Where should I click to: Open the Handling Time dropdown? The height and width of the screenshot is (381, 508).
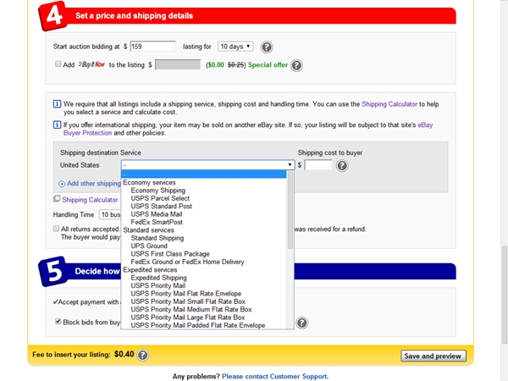(x=110, y=214)
